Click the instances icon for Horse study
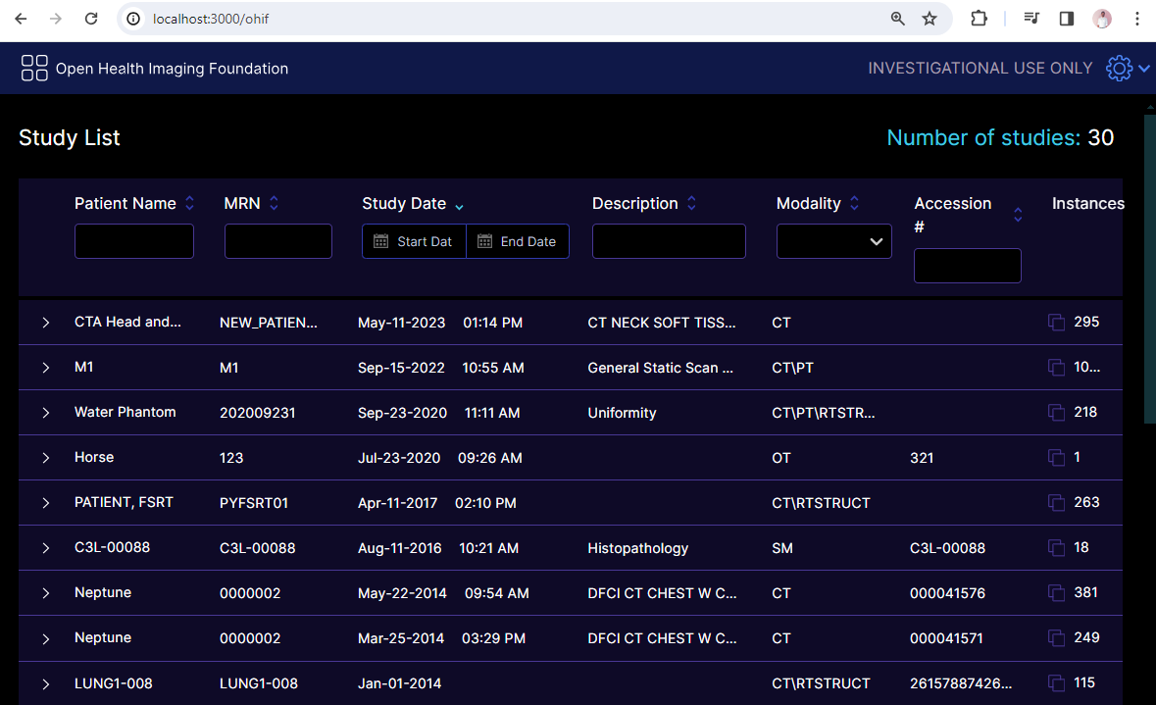 point(1056,458)
